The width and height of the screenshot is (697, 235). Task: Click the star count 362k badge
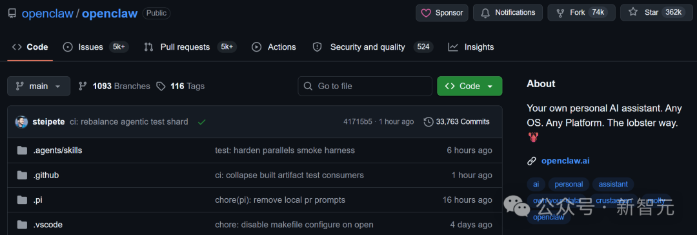coord(673,12)
